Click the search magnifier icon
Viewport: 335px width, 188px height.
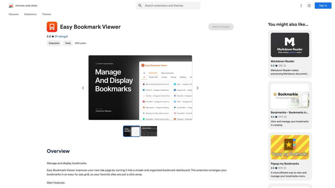click(140, 6)
